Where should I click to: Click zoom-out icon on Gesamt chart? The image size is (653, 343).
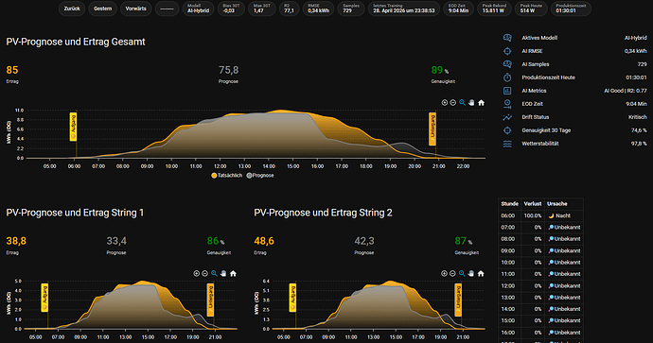[x=453, y=103]
